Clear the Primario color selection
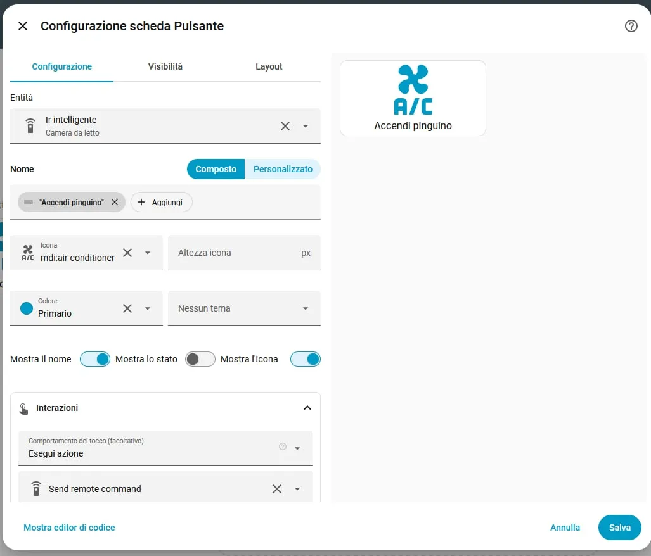This screenshot has height=556, width=651. [x=127, y=308]
